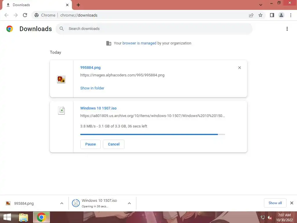The width and height of the screenshot is (297, 223).
Task: Open the profile avatar menu
Action: 281,15
